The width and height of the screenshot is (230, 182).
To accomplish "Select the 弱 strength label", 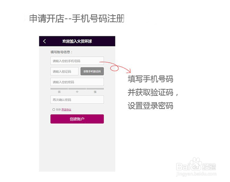I will coord(59,92).
